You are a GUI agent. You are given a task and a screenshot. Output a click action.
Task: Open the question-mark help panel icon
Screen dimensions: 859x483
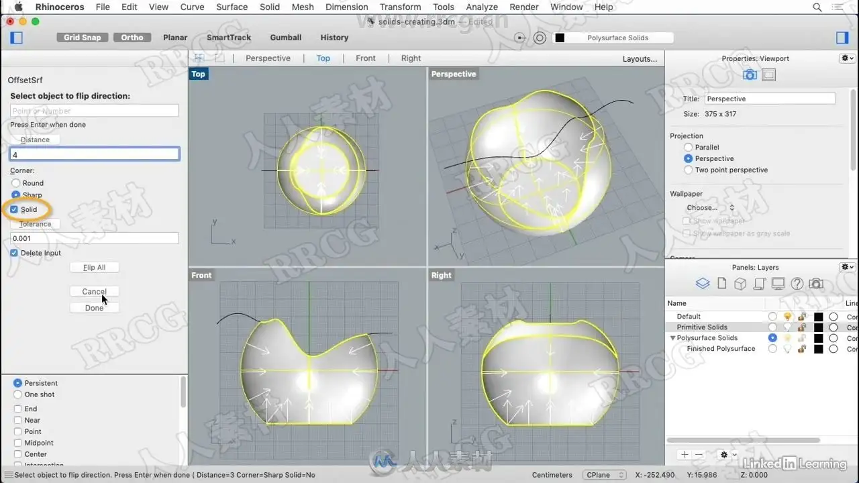tap(797, 284)
